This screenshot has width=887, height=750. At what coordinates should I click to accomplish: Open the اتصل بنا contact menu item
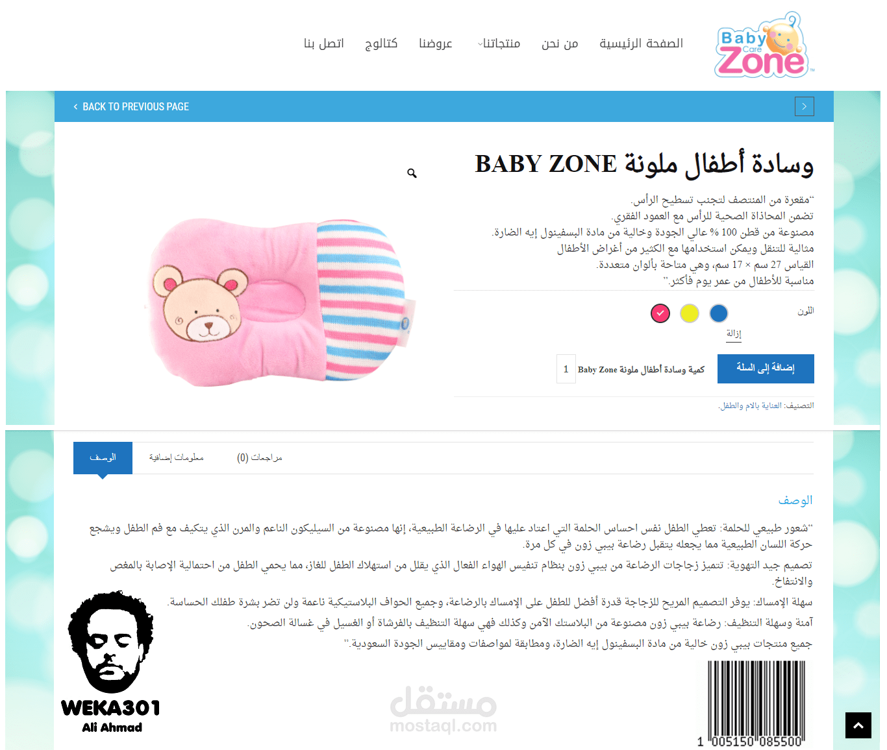click(324, 43)
